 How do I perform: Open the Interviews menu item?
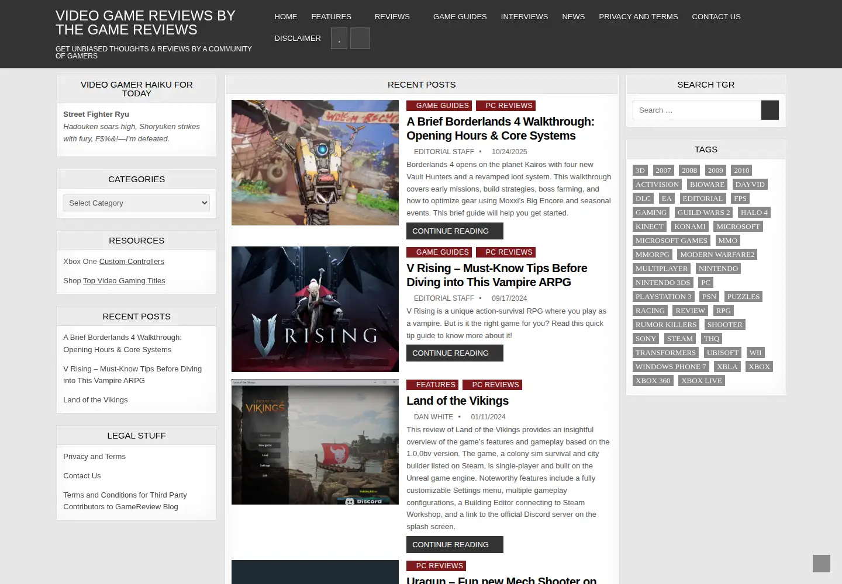(524, 16)
